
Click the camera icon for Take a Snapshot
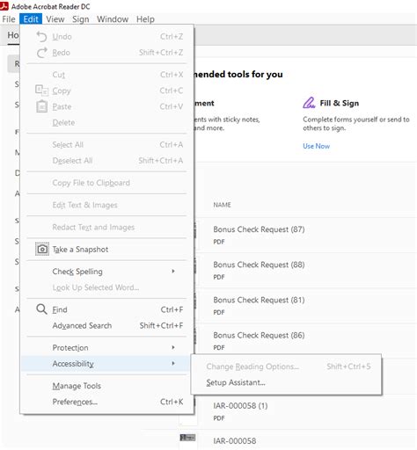[x=42, y=250]
